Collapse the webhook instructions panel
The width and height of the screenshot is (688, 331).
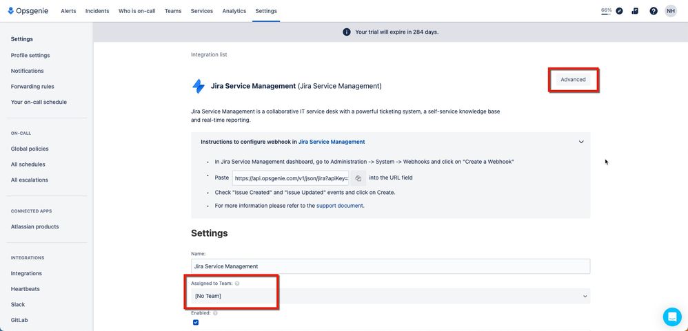pyautogui.click(x=581, y=142)
